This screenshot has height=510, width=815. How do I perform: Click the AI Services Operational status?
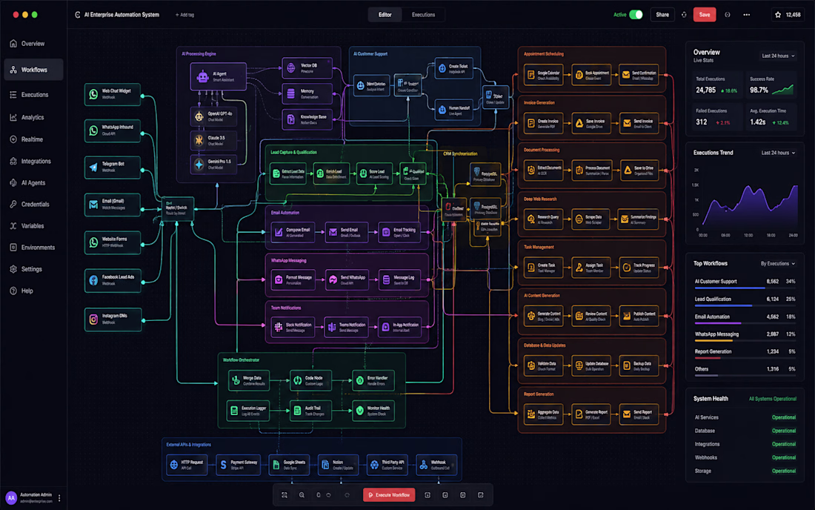(783, 417)
